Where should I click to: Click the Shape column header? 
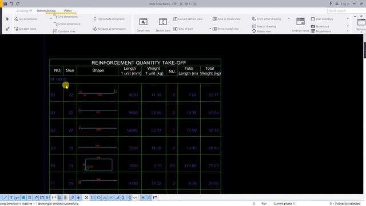[98, 70]
